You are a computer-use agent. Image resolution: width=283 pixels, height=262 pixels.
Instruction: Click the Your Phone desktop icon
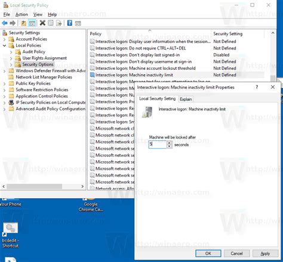point(11,202)
